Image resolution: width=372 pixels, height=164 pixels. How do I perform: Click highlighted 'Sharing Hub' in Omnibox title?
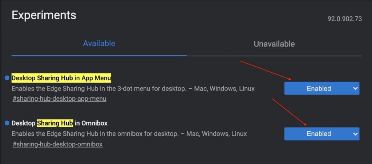pos(55,123)
